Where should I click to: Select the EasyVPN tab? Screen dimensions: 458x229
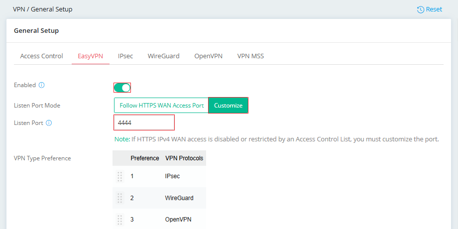[90, 56]
